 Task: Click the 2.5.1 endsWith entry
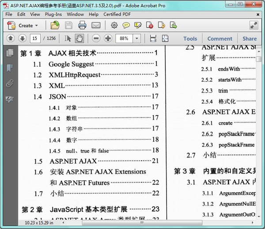228,69
